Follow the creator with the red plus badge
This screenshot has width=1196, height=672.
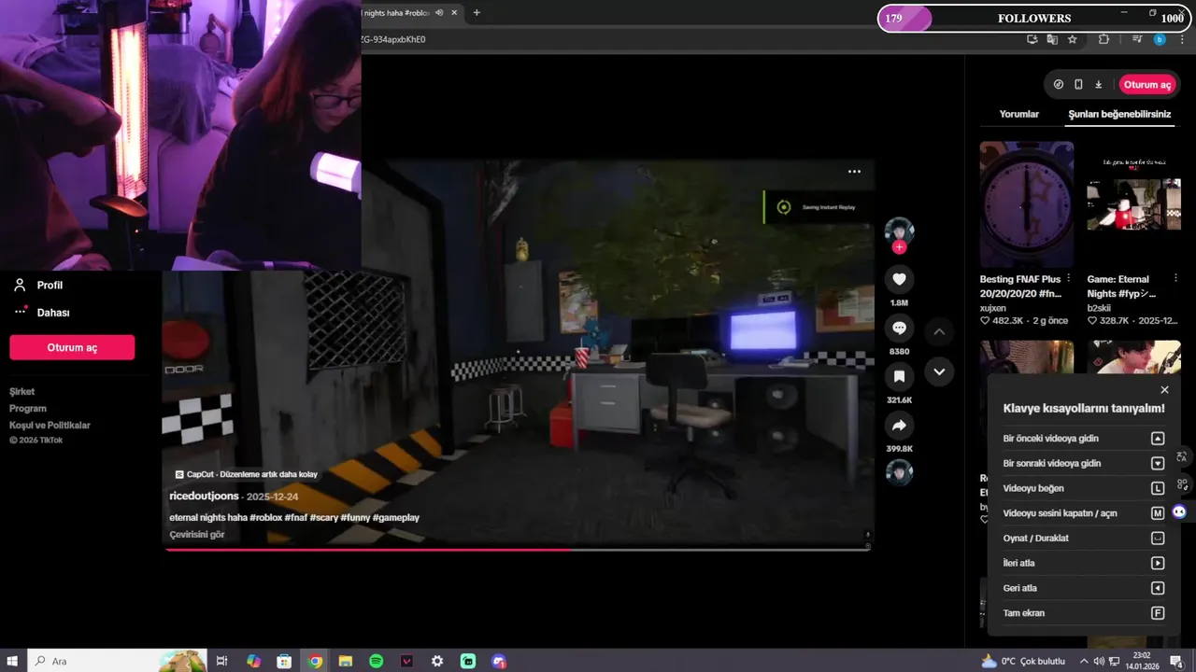pyautogui.click(x=899, y=247)
